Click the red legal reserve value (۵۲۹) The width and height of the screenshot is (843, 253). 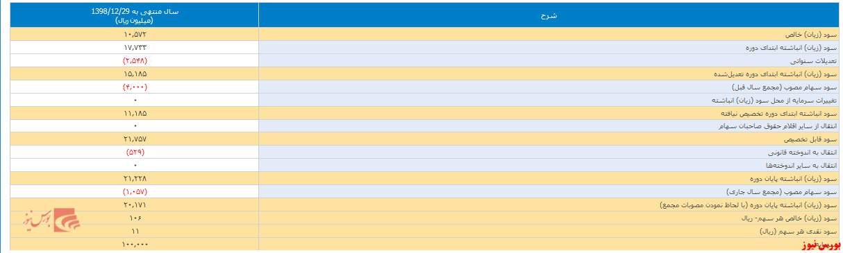135,152
